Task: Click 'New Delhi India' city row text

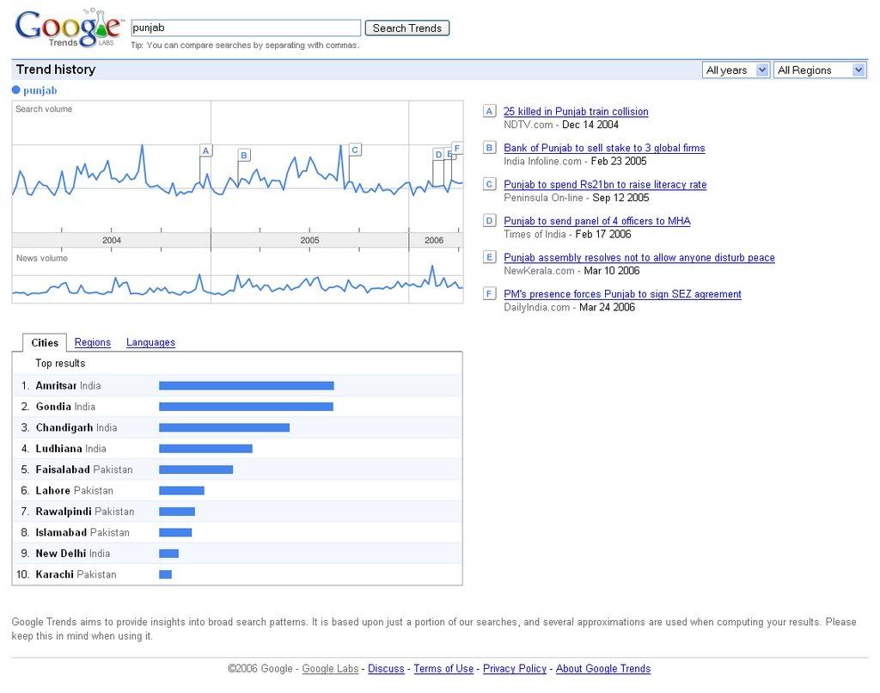Action: [x=73, y=554]
